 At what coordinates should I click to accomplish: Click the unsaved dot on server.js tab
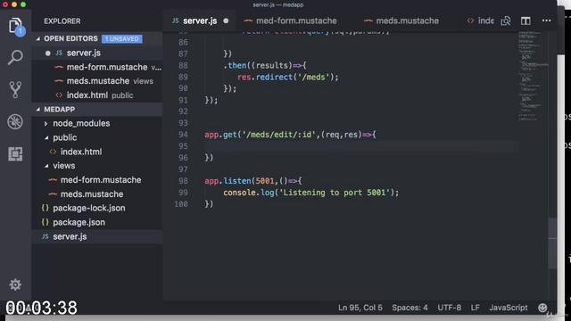(x=226, y=21)
